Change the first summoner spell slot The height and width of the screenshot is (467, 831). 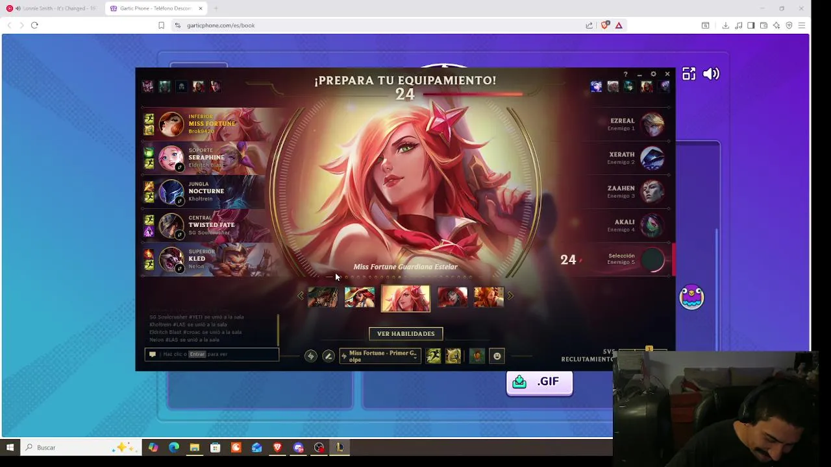[434, 356]
